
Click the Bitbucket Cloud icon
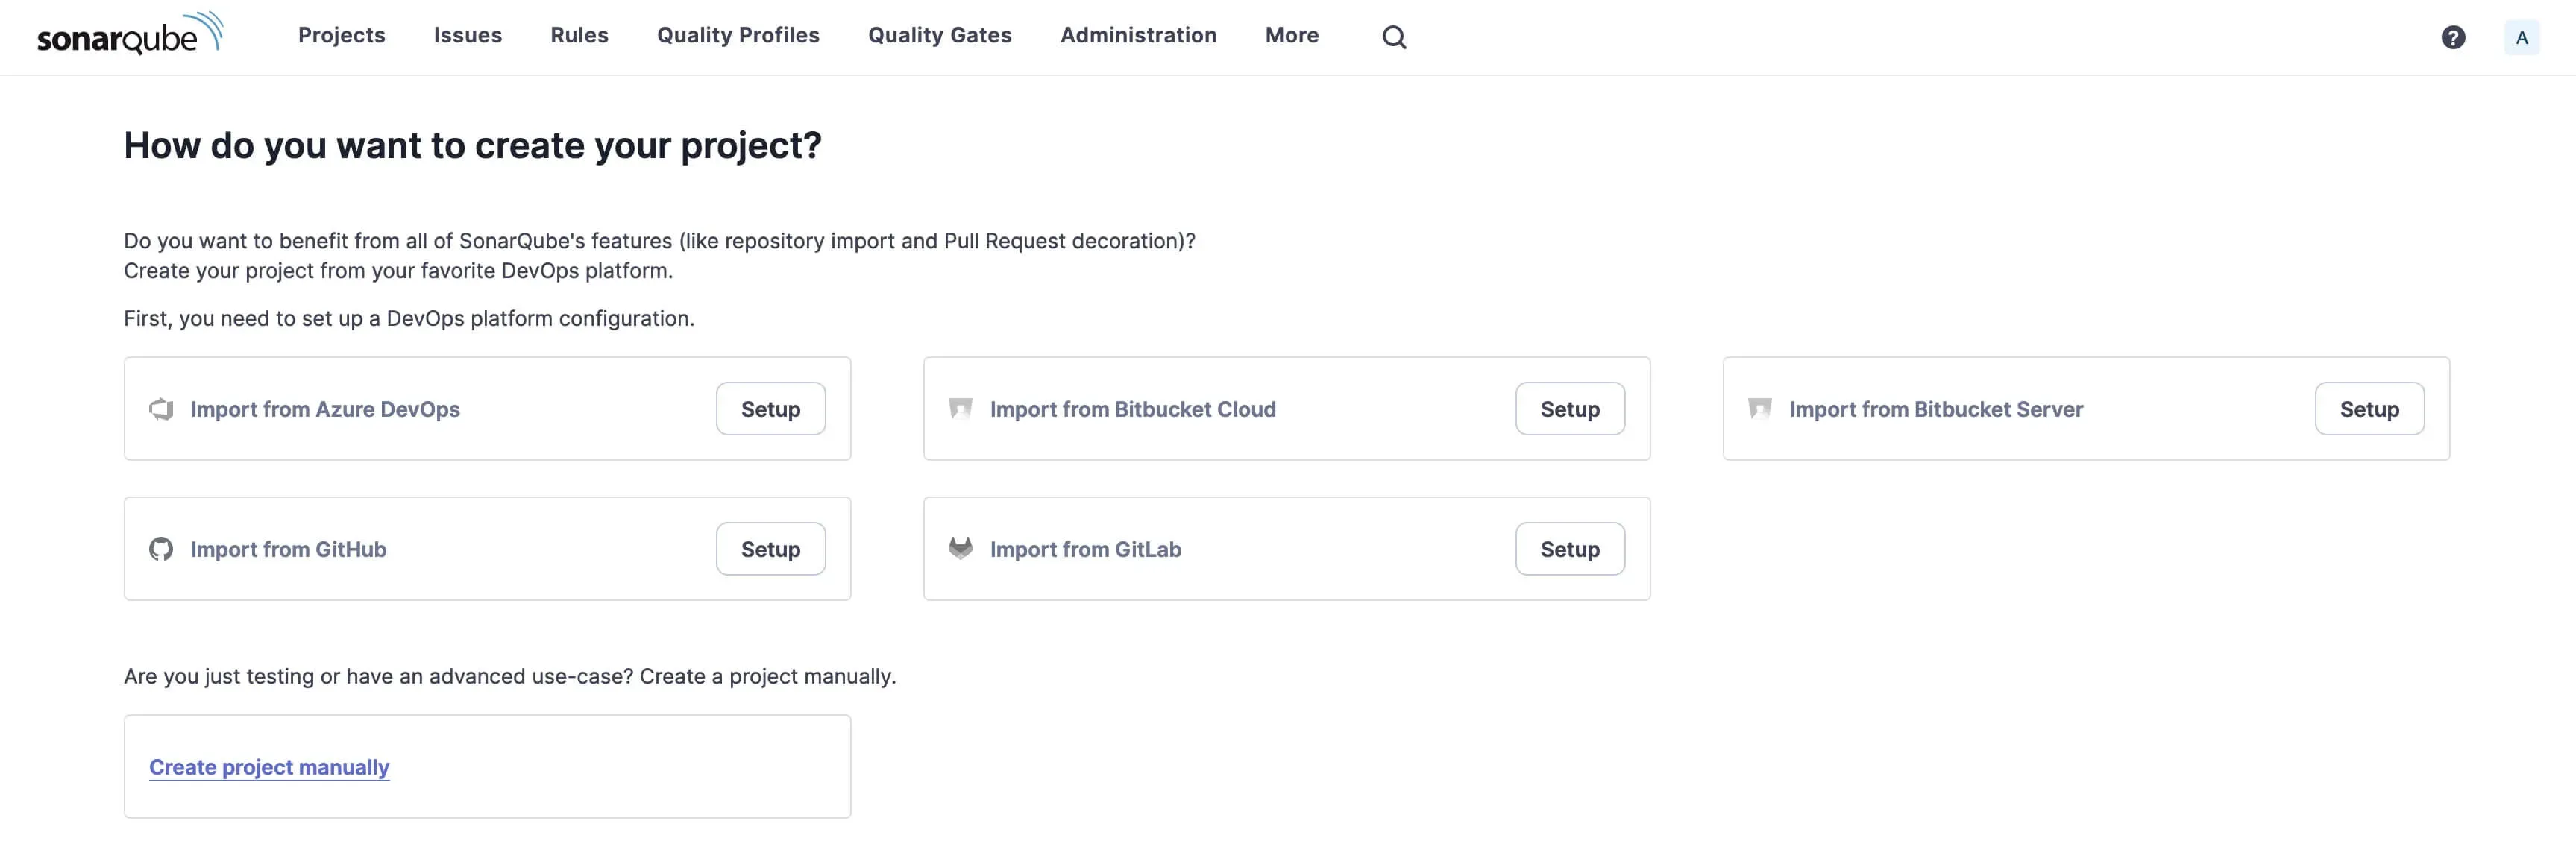tap(960, 409)
